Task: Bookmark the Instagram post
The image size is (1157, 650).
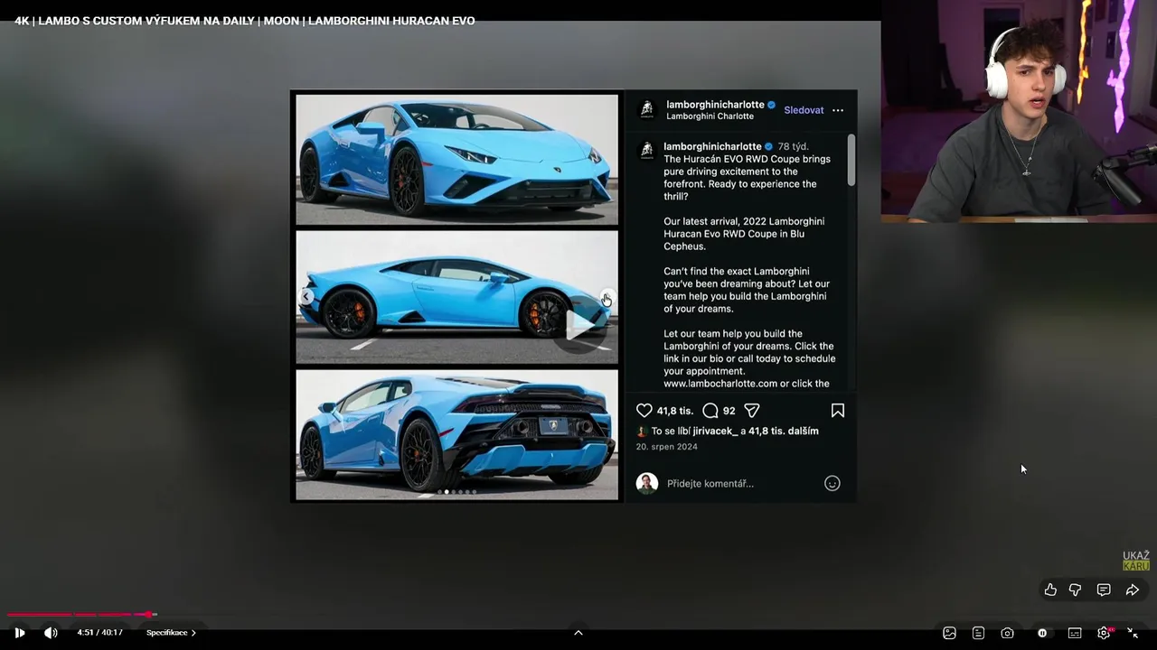Action: 838,411
